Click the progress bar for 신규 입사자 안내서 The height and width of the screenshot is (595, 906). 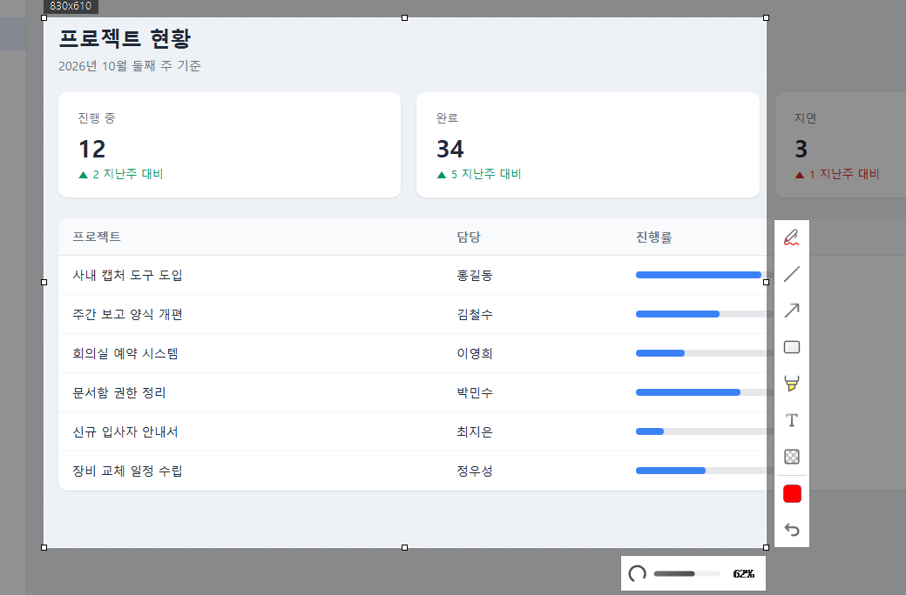[705, 431]
